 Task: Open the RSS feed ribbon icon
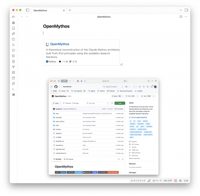pos(14,45)
